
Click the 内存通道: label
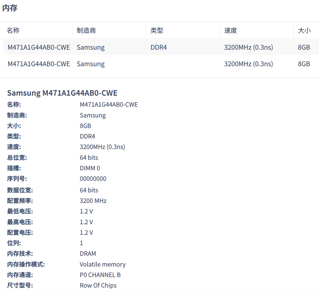click(x=20, y=275)
